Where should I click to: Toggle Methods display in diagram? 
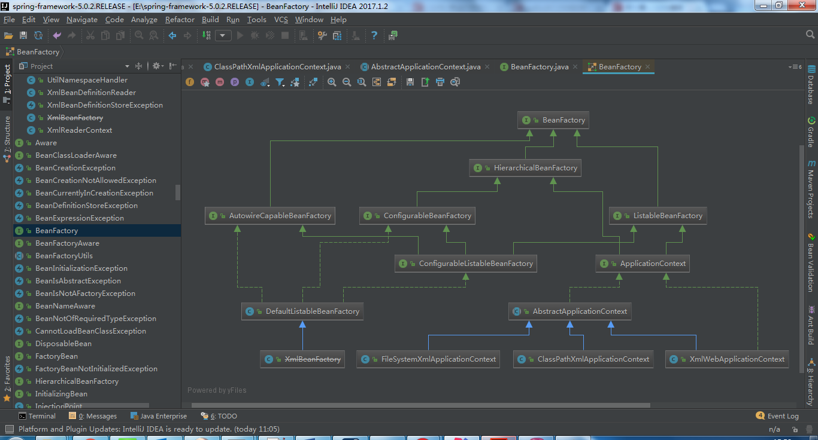220,82
